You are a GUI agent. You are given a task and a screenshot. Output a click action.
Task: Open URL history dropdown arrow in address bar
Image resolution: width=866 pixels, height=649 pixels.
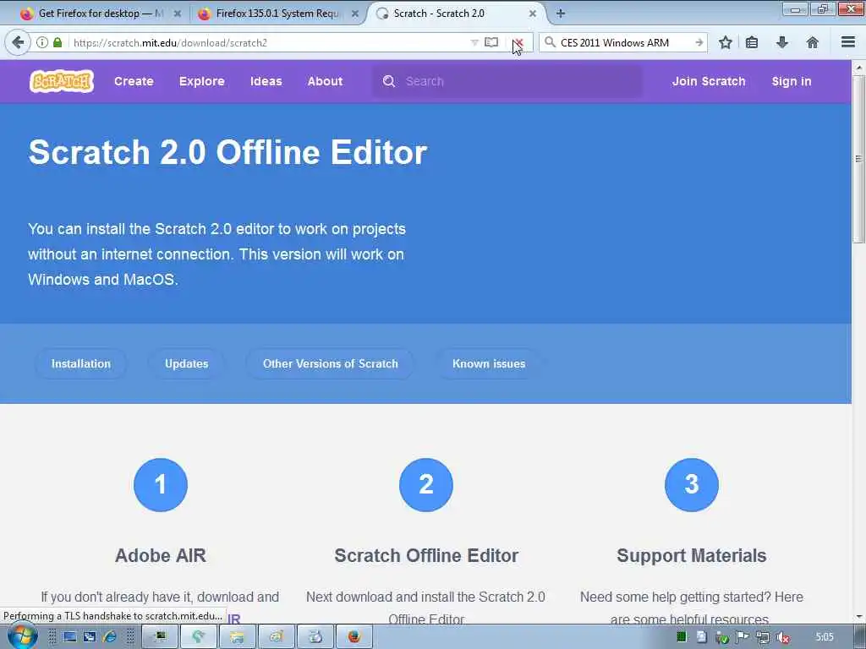tap(474, 42)
